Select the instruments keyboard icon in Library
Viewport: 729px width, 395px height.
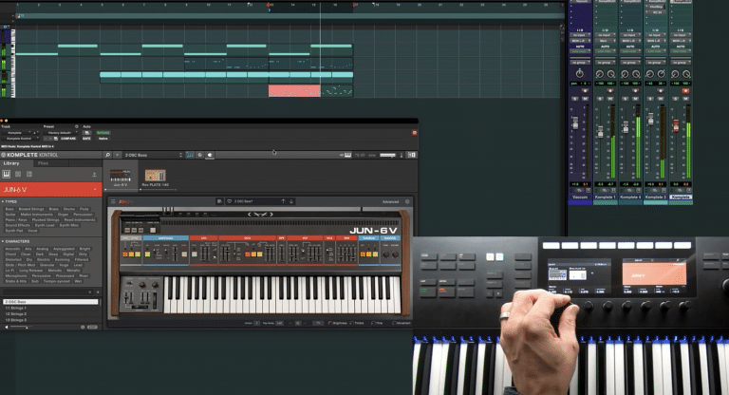[6, 174]
